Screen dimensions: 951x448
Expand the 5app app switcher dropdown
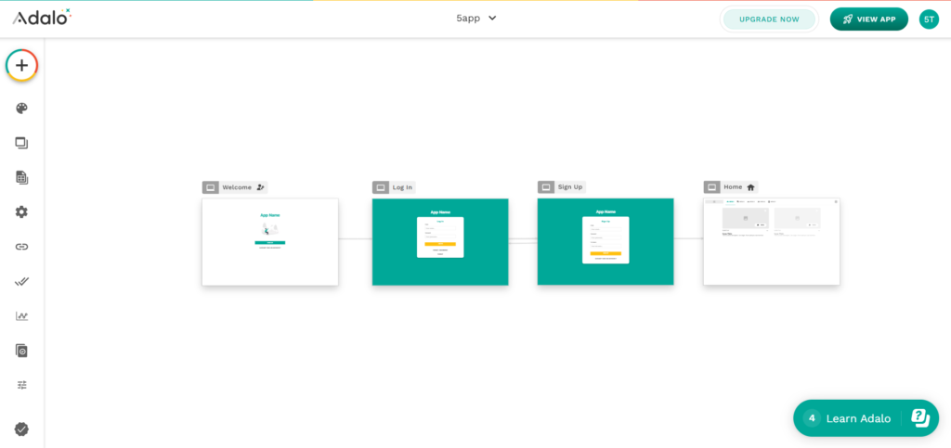[x=476, y=19]
